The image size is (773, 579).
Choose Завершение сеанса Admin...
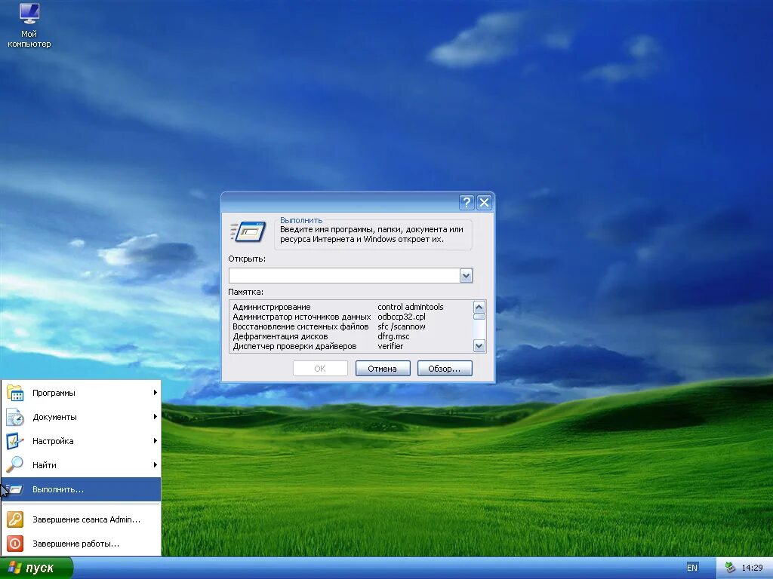pos(82,519)
